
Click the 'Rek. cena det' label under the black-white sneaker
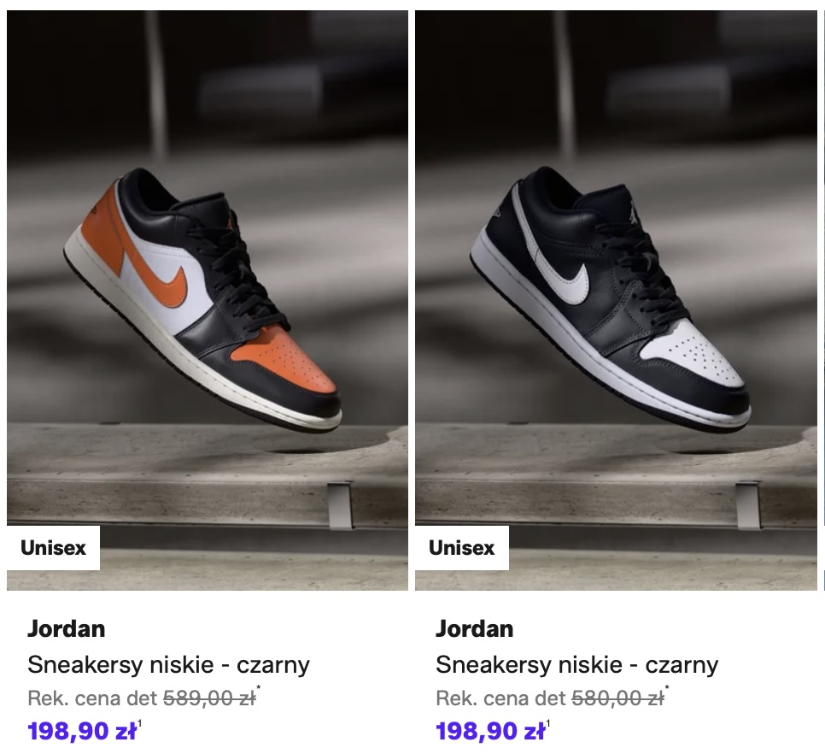[x=500, y=698]
